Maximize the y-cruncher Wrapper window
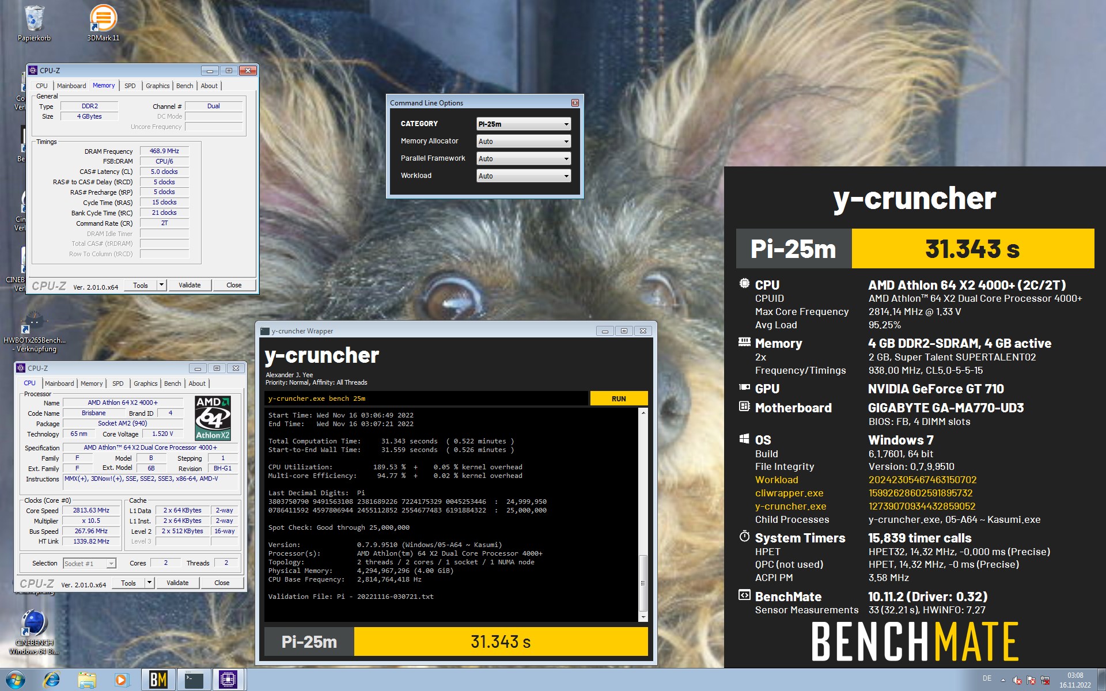The width and height of the screenshot is (1106, 691). (x=624, y=331)
